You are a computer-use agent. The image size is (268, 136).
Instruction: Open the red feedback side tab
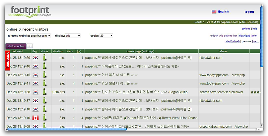(x=7, y=61)
